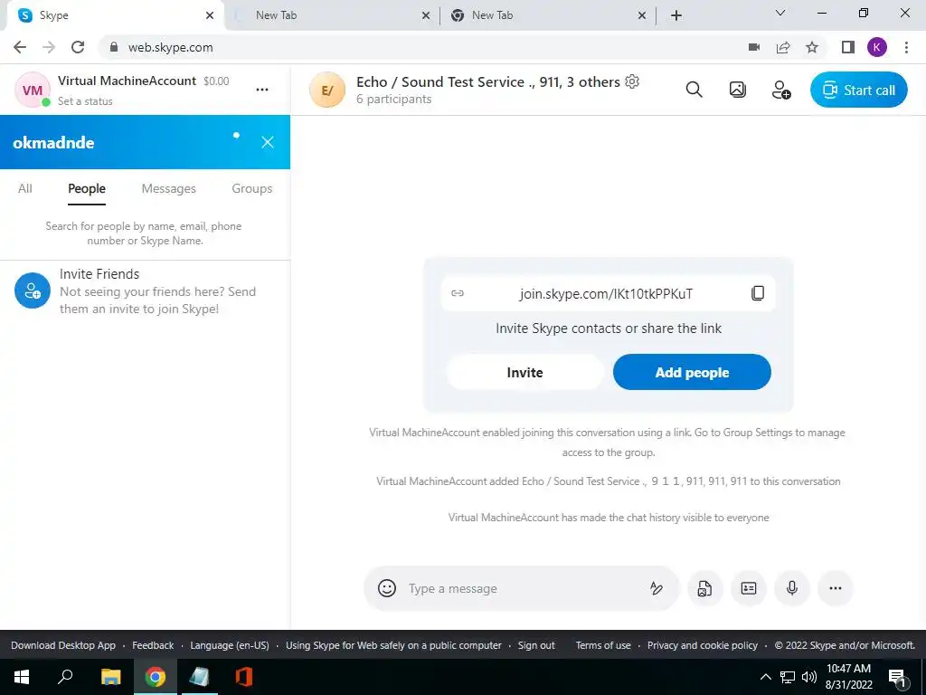Open File Explorer from taskbar

point(110,677)
